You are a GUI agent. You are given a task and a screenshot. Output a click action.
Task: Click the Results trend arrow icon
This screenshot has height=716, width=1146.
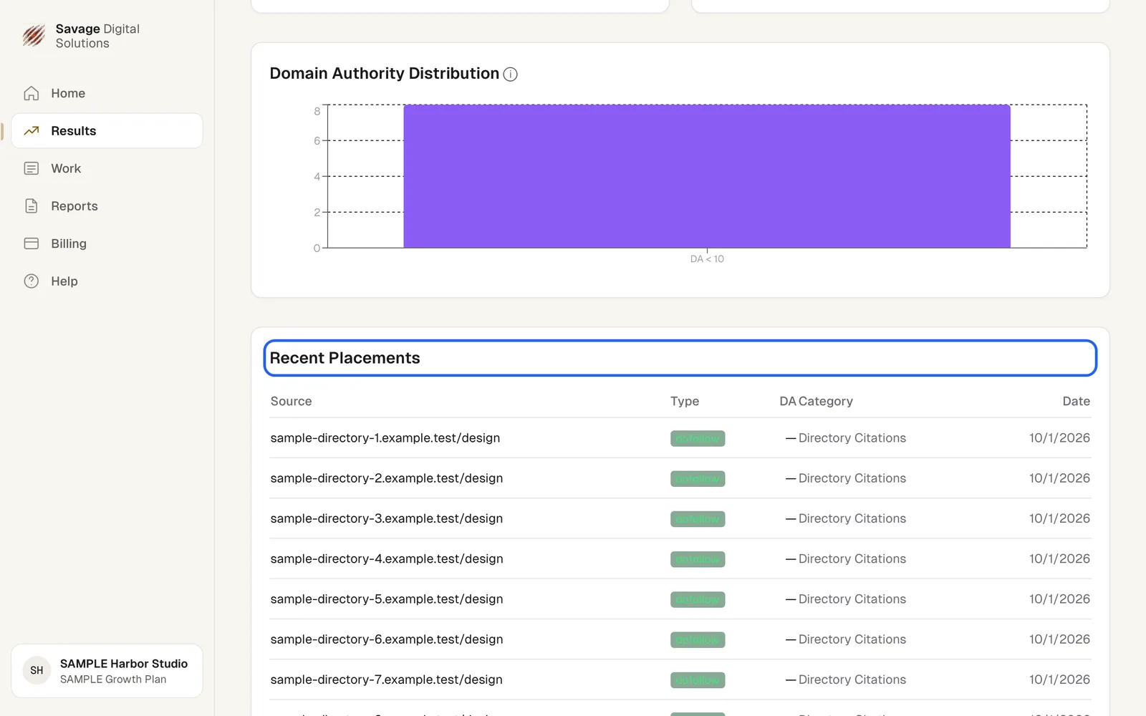32,131
